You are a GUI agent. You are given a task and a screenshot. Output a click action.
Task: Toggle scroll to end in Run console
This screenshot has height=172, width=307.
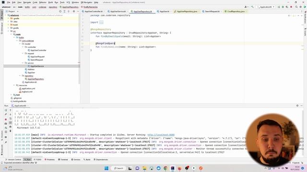pyautogui.click(x=11, y=123)
